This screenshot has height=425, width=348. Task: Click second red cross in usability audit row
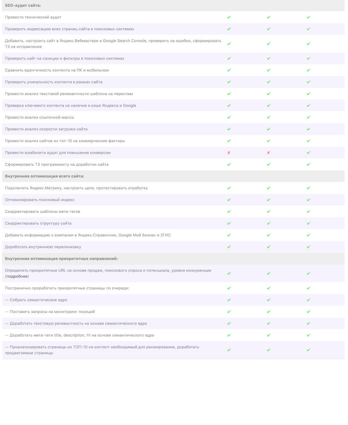pyautogui.click(x=268, y=153)
